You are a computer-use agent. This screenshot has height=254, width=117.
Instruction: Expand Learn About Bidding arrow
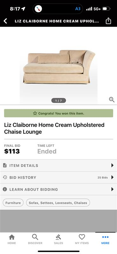pyautogui.click(x=112, y=189)
